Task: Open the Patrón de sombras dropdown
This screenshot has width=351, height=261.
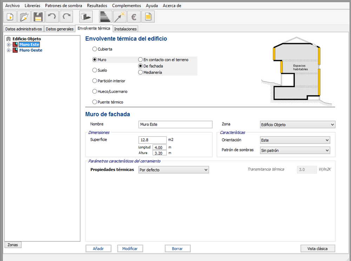Action: [x=295, y=150]
